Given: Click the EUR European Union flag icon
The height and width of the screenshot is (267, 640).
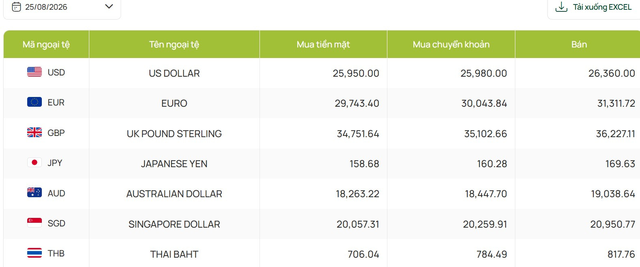Looking at the screenshot, I should [35, 102].
